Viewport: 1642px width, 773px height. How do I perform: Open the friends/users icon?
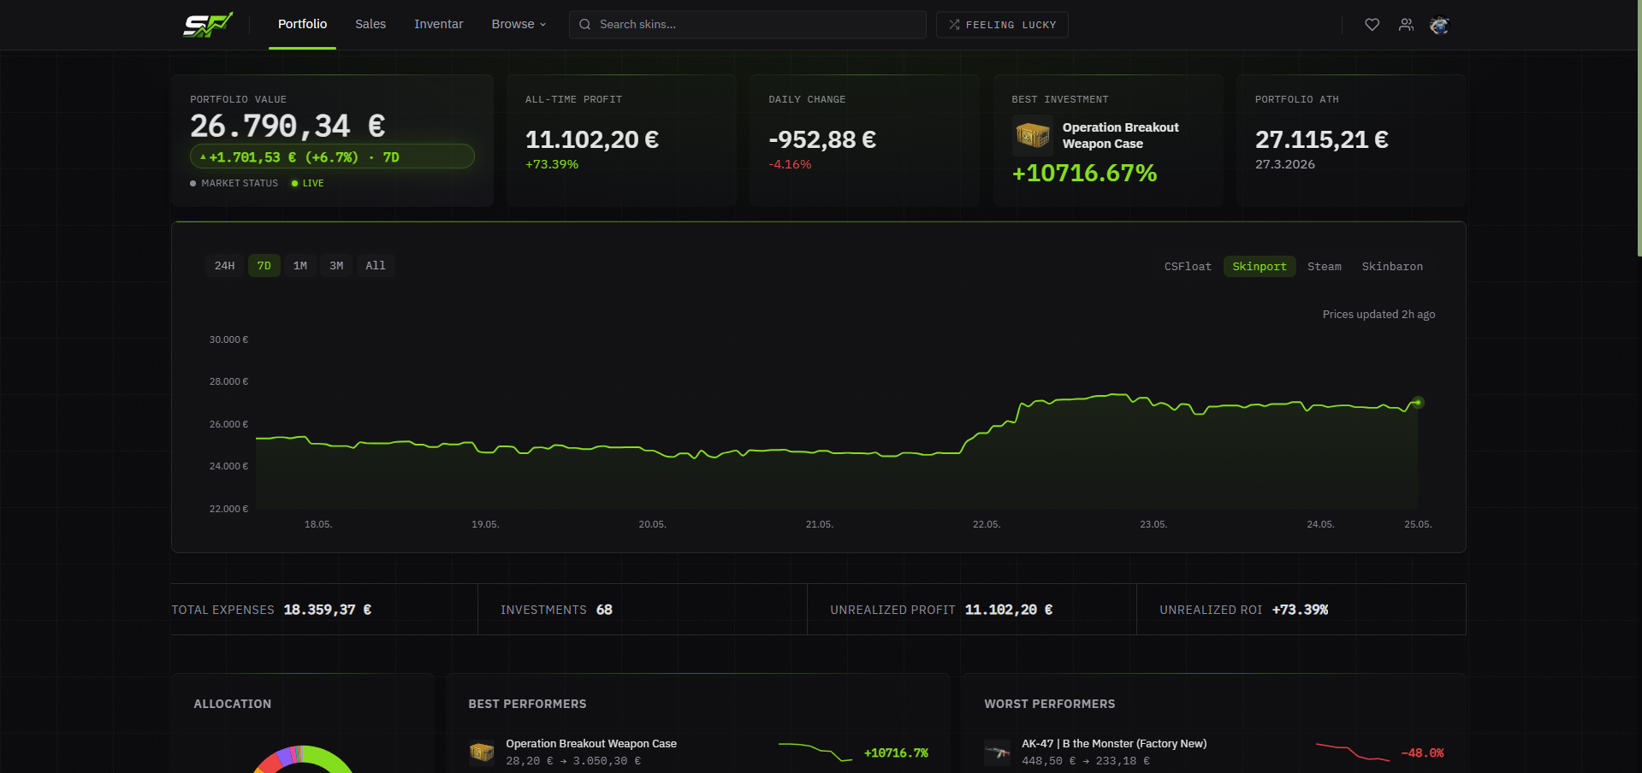(x=1406, y=25)
